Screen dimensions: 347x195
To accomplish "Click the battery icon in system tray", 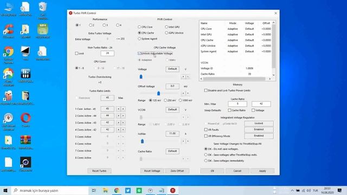I will tap(298, 190).
